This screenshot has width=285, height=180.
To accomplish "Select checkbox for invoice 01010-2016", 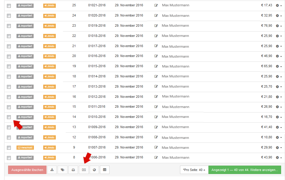I will coord(9,117).
